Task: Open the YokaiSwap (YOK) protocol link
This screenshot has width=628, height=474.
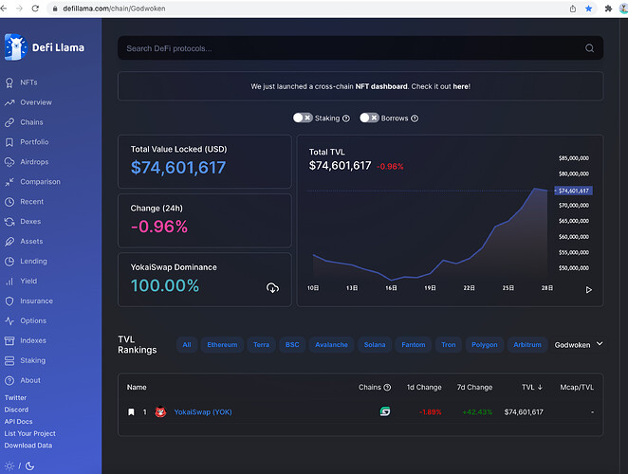Action: pyautogui.click(x=203, y=412)
